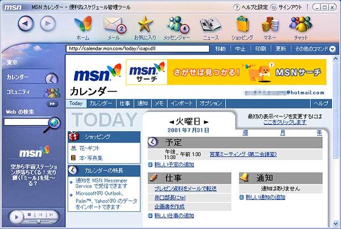The height and width of the screenshot is (229, 341).
Task: Click 新しい予定の追加 link
Action: 174,165
